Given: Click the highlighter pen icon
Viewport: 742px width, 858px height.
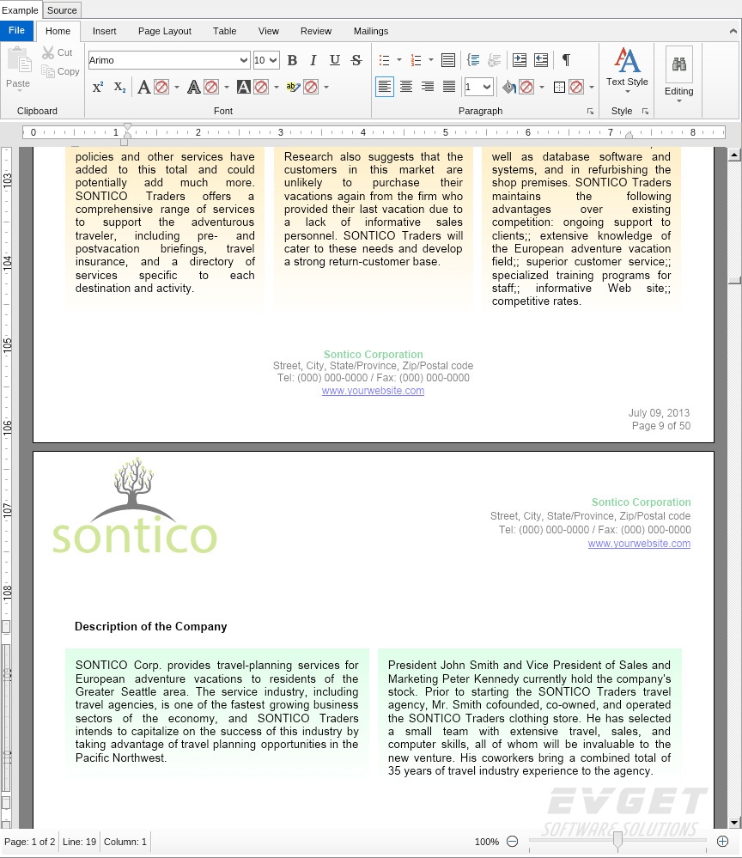Looking at the screenshot, I should (294, 87).
